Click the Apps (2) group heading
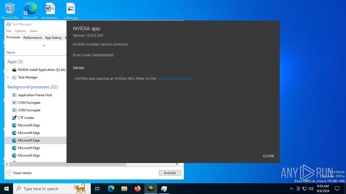The image size is (346, 194). click(15, 62)
